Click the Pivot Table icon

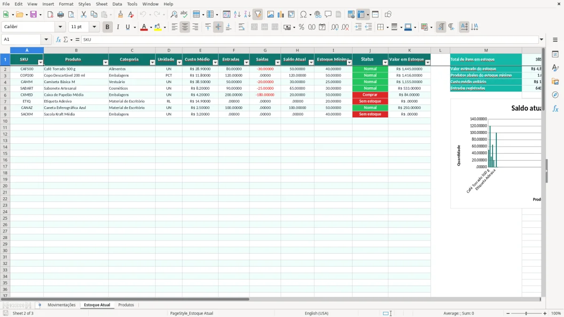(291, 15)
